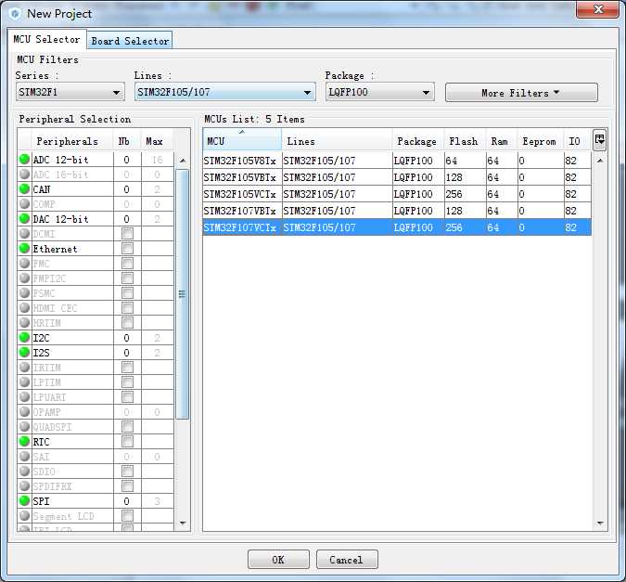
Task: Tick the HDMI CEC peripheral checkbox
Action: click(x=127, y=307)
